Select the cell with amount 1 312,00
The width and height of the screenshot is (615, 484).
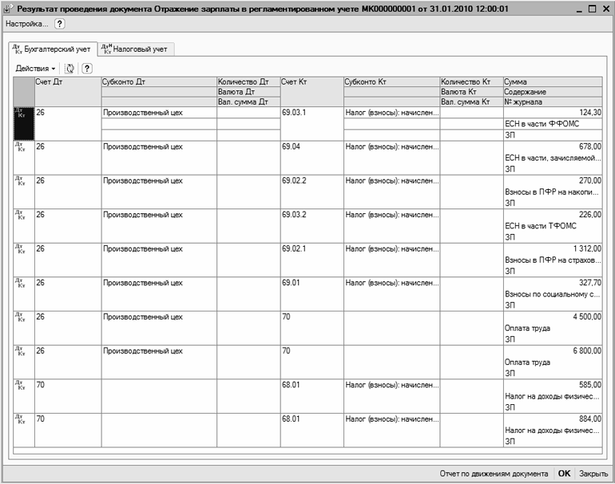click(x=552, y=248)
